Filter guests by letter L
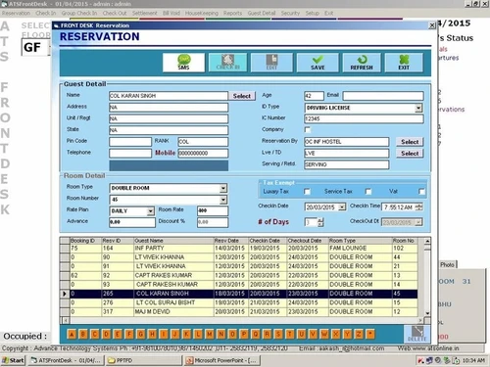490x367 pixels. point(198,334)
